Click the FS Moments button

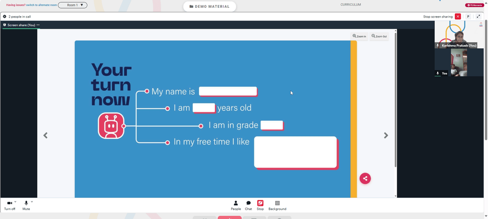474,5
